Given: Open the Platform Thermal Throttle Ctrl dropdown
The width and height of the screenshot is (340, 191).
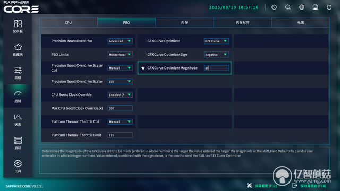Looking at the screenshot, I should click(x=120, y=121).
